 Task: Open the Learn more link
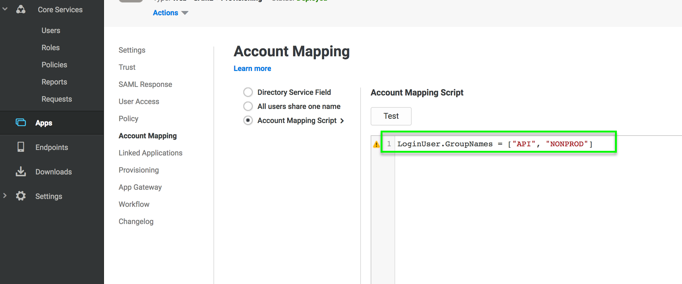(x=252, y=68)
